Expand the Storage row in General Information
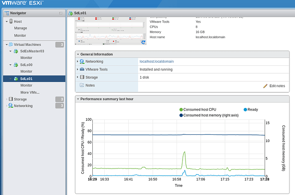 tap(77, 77)
